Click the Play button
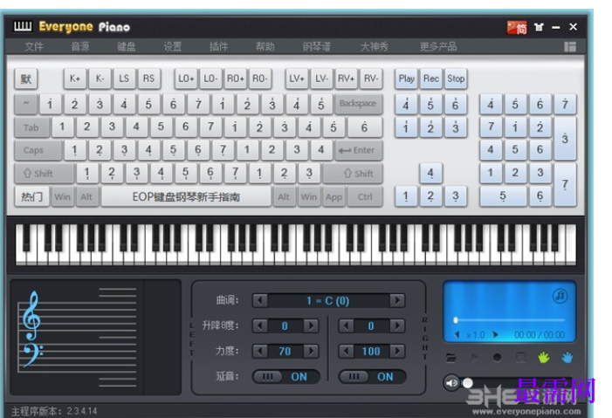 point(406,79)
